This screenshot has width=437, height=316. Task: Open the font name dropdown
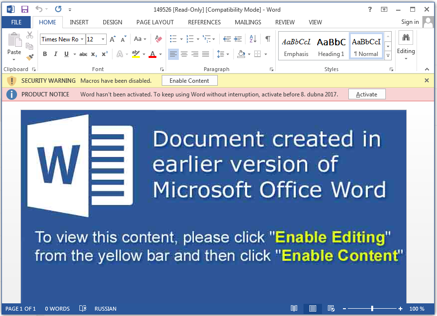pyautogui.click(x=82, y=39)
